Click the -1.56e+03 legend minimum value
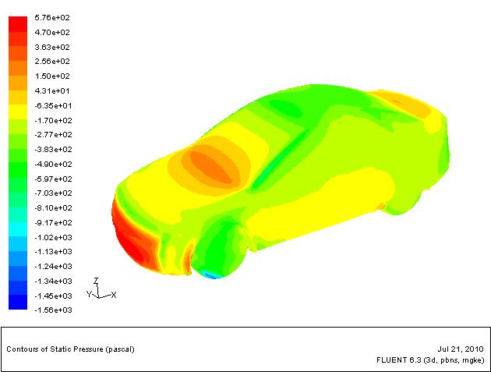The image size is (491, 372). coord(53,310)
